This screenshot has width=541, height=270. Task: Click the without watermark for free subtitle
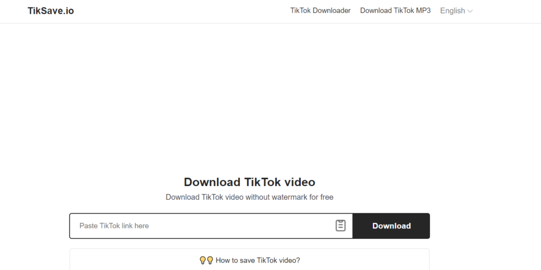point(249,197)
